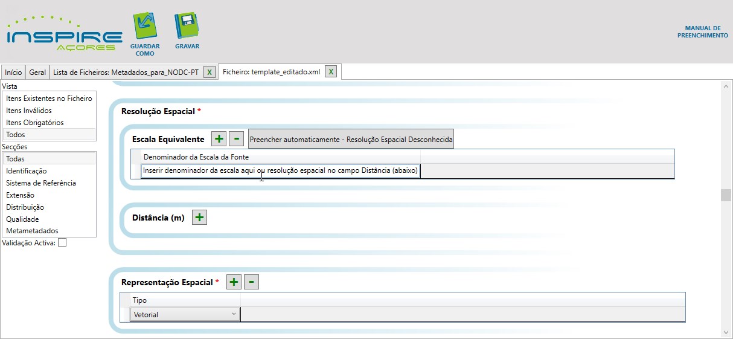Click the Guardar Como icon
Viewport: 733px width, 339px height.
tap(144, 27)
